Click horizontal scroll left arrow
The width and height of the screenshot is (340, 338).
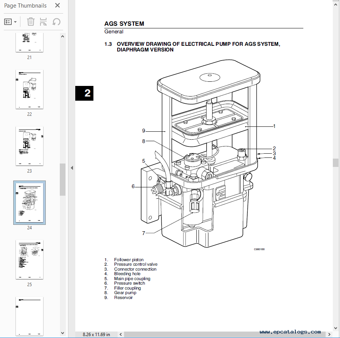click(x=121, y=334)
